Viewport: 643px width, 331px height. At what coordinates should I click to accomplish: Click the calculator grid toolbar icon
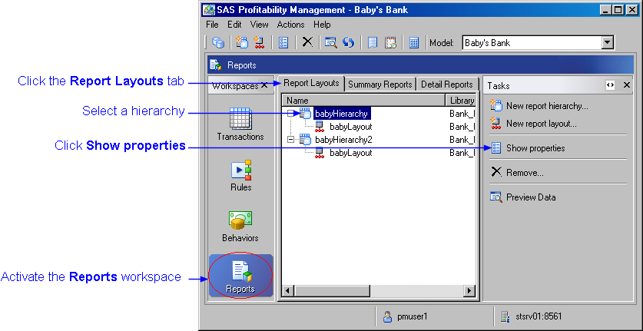413,43
